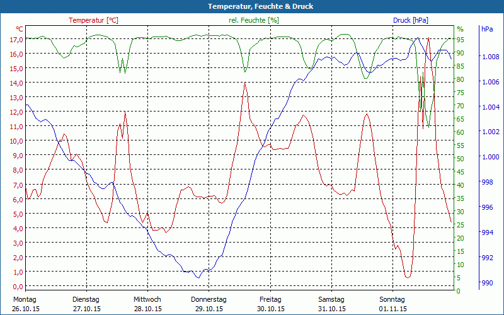The image size is (504, 315).
Task: Click the % unit label on the humidity axis
Action: pyautogui.click(x=460, y=29)
